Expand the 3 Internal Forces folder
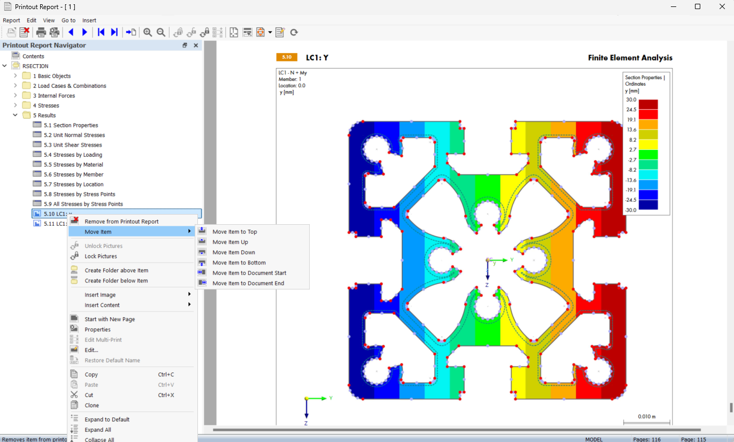734x442 pixels. tap(16, 96)
